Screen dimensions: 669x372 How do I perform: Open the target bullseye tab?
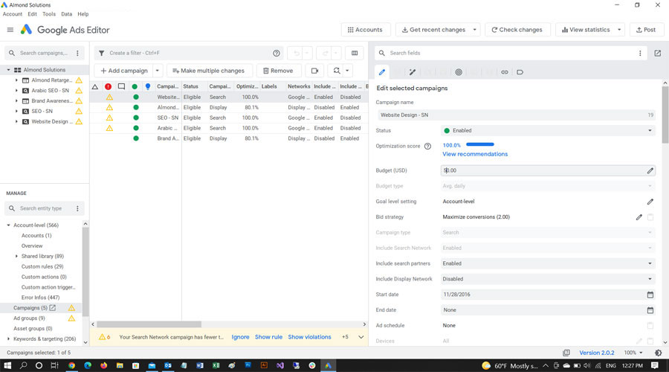coord(459,72)
